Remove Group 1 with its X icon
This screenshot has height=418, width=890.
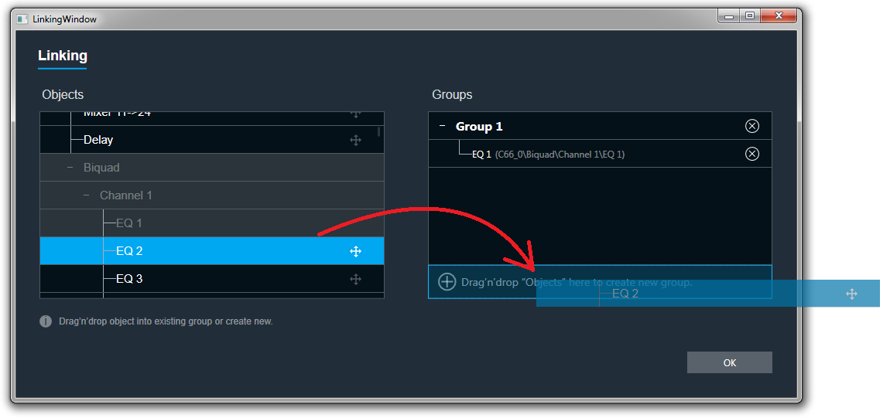(x=752, y=126)
